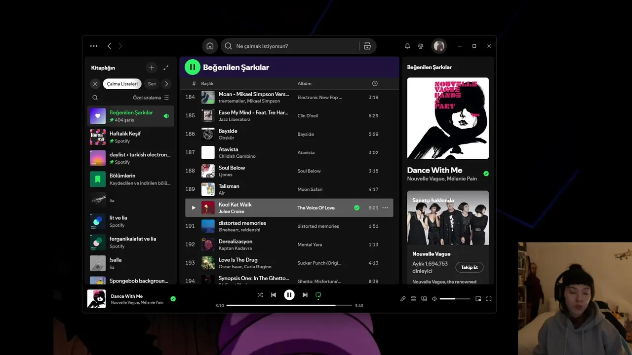Select the Soul Below track title
The width and height of the screenshot is (632, 355).
232,168
